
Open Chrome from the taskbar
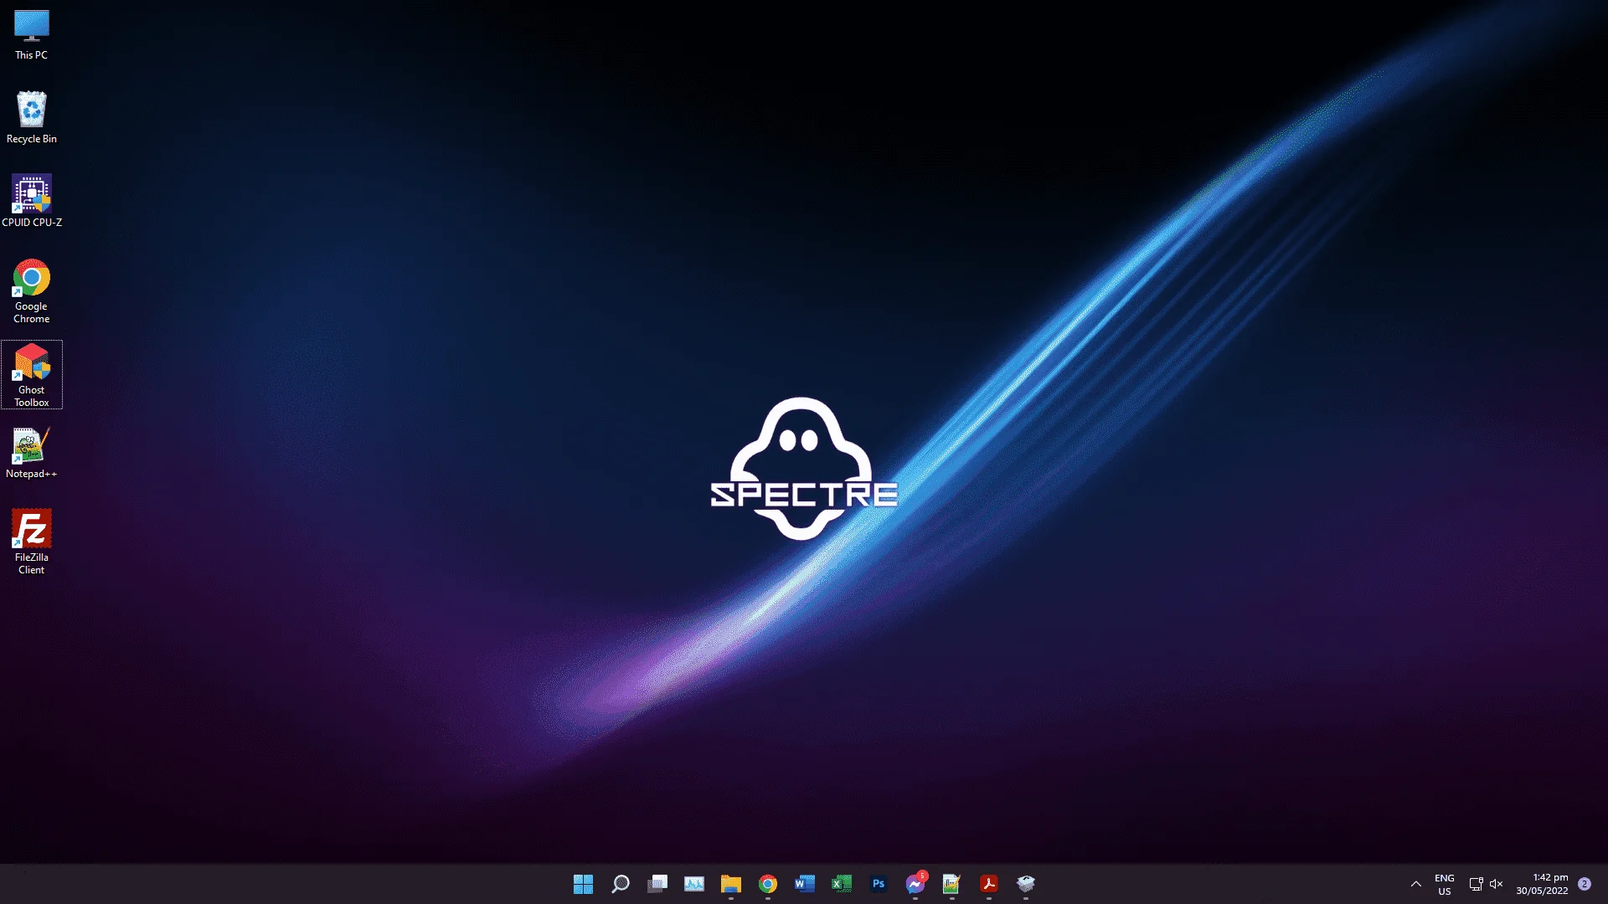(768, 884)
